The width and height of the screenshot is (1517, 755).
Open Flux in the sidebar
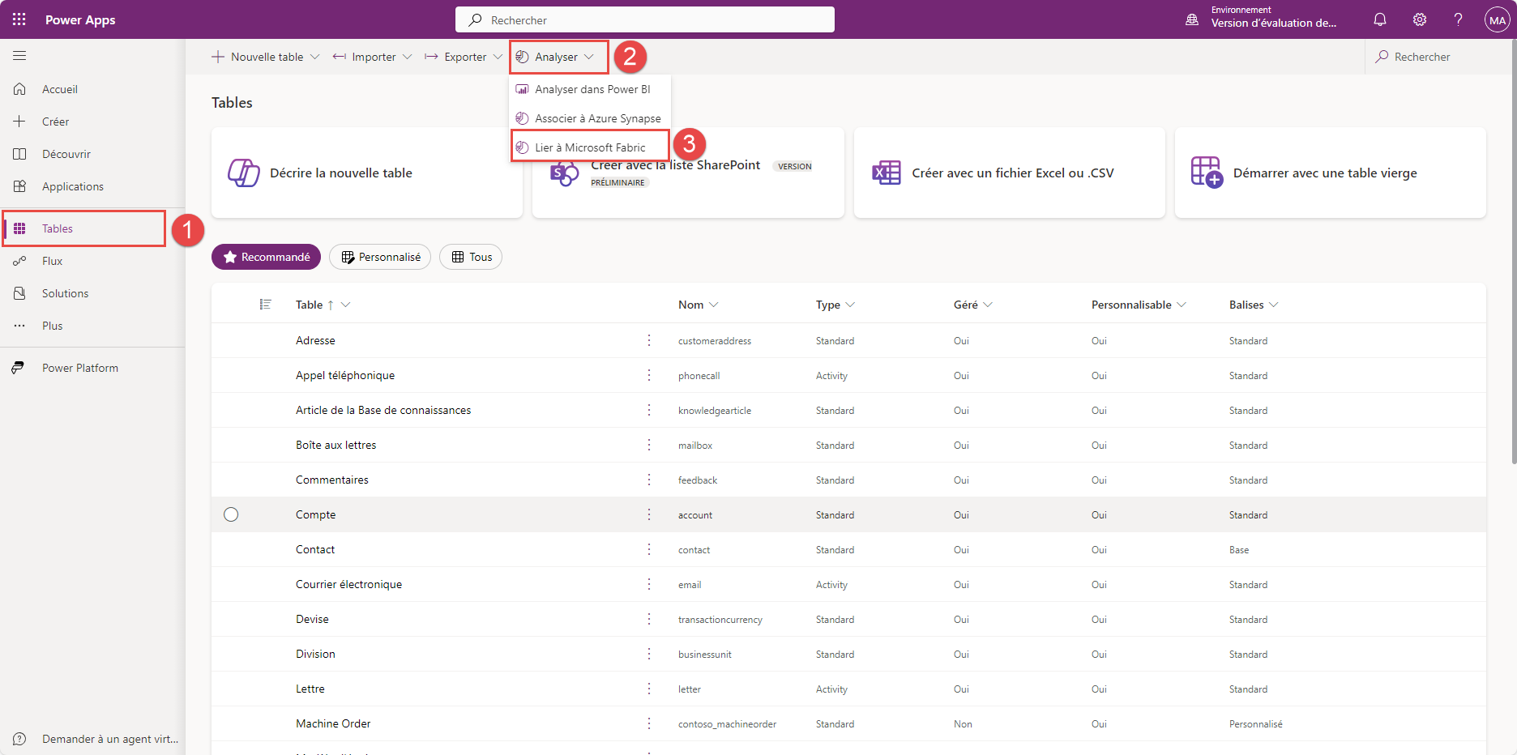[52, 261]
